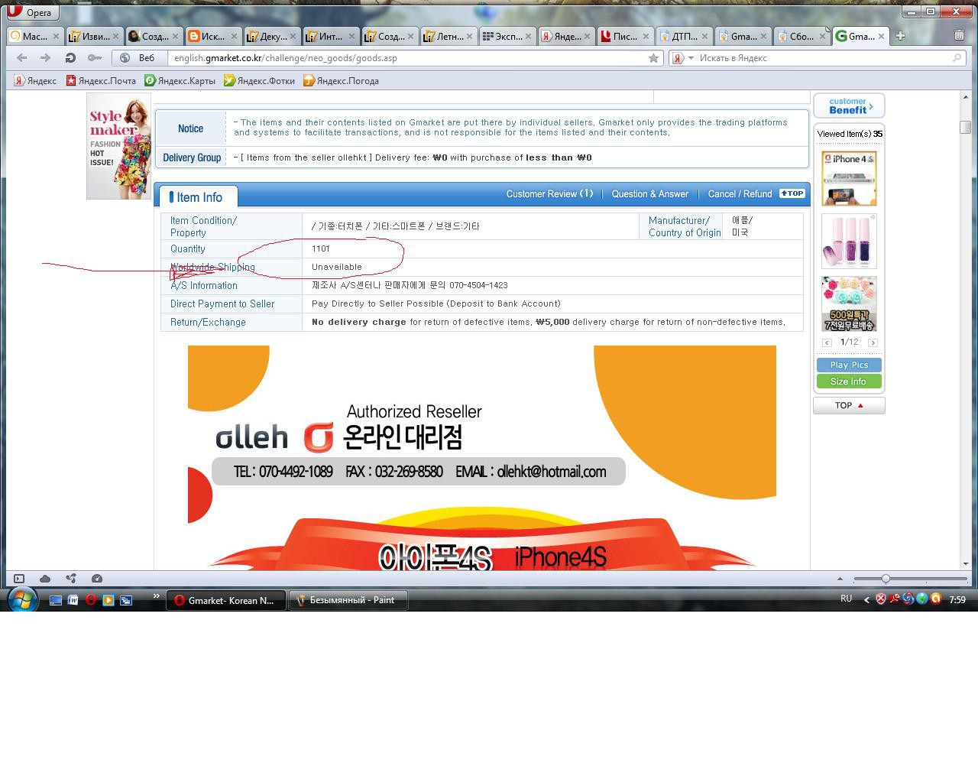Close the active Gmarket tab

tap(881, 36)
